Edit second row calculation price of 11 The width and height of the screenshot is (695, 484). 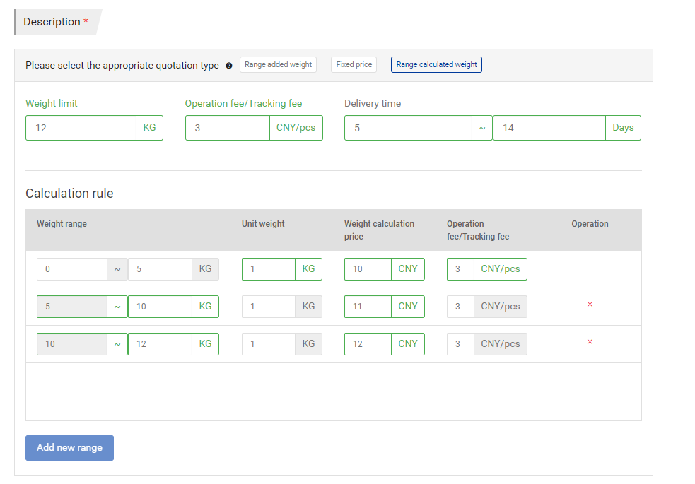[368, 307]
